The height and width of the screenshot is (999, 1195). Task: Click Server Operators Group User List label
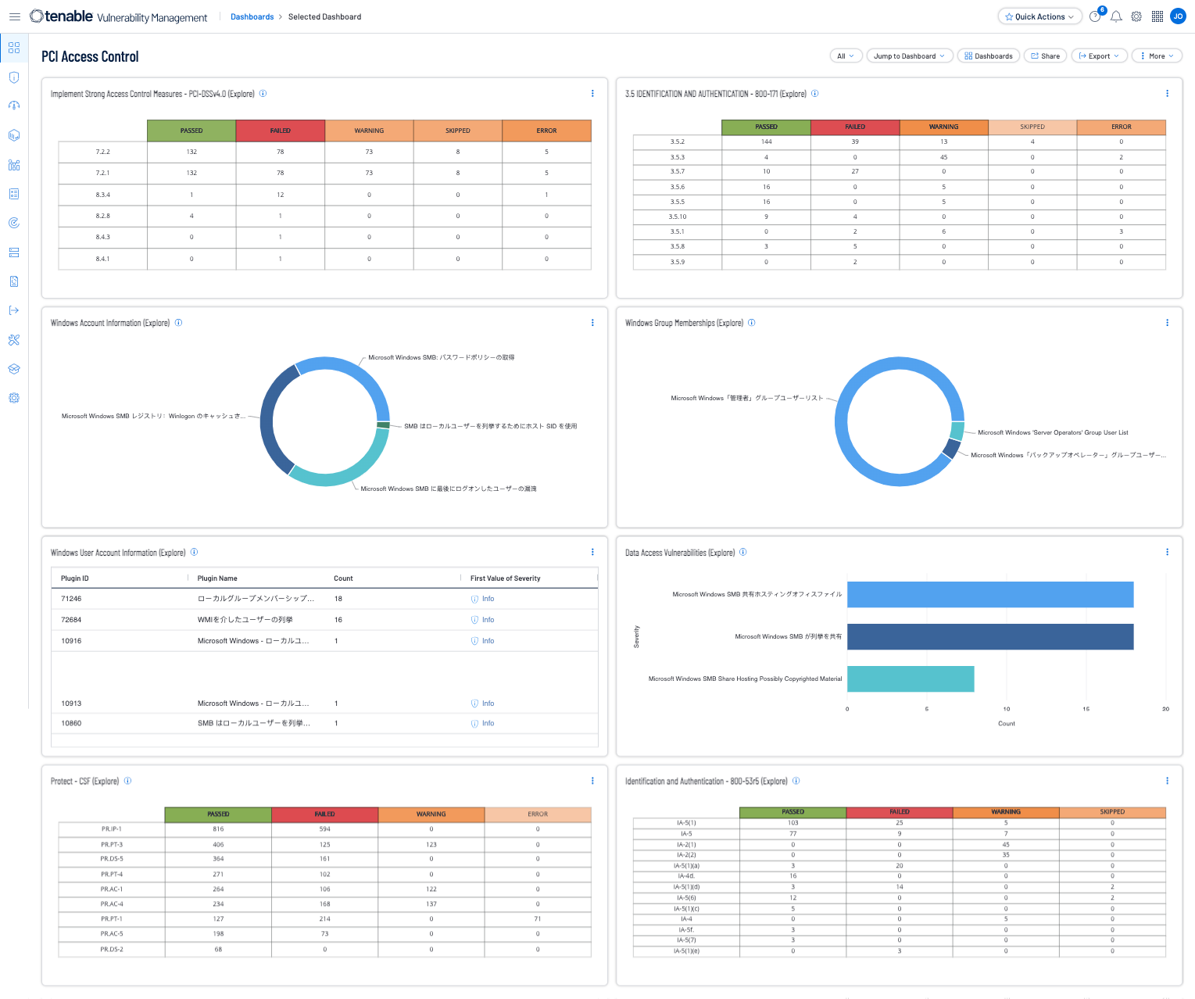(1053, 432)
